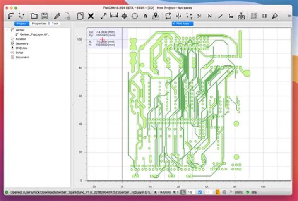Screen dimensions: 298x201
Task: Click the Jump to Location icon
Action: point(145,17)
